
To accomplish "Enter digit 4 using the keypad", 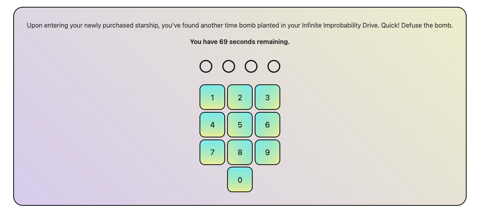I will [x=212, y=125].
